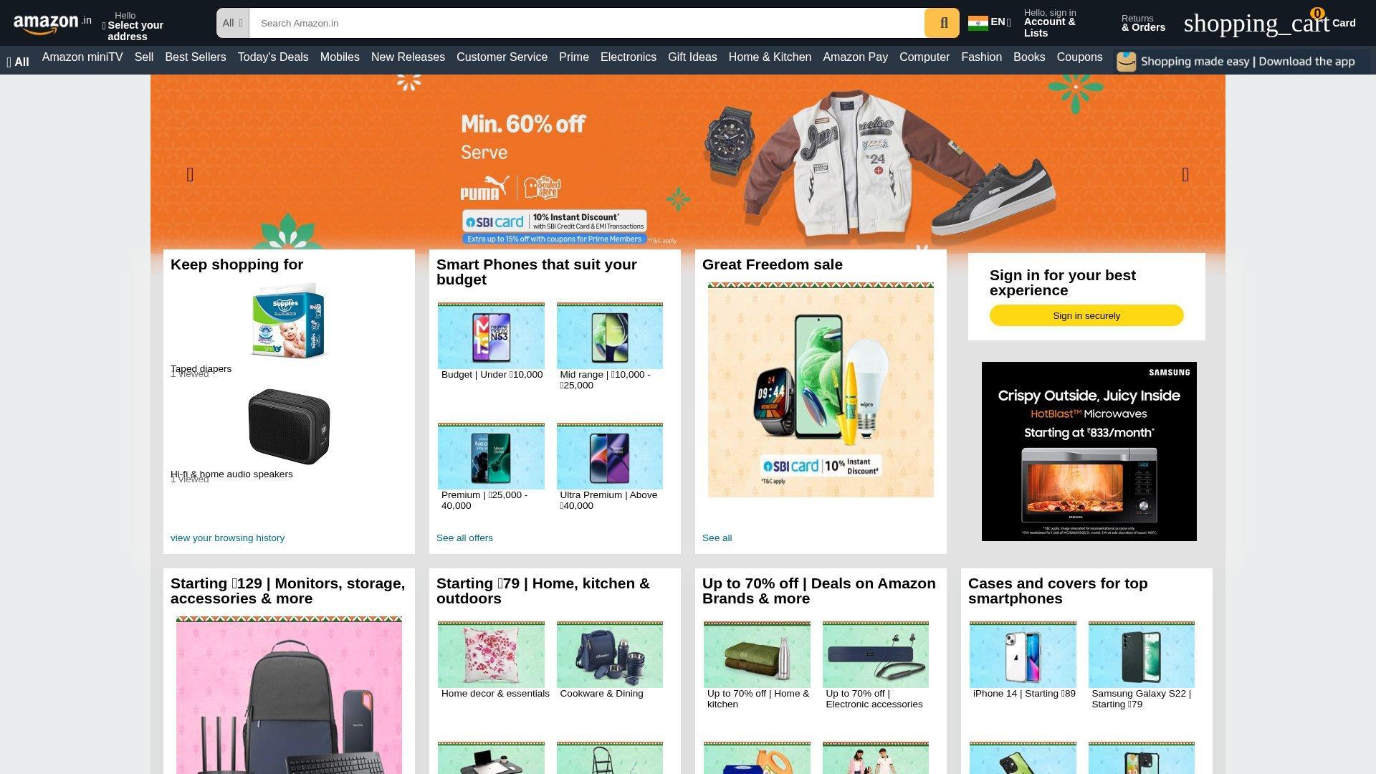Open view your browsing history link
Viewport: 1376px width, 774px height.
coord(227,538)
